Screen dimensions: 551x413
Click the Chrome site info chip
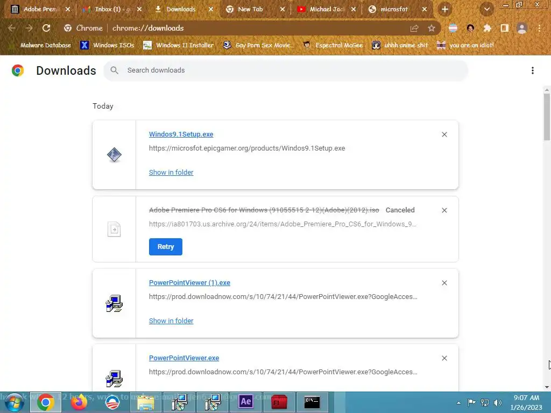click(x=83, y=28)
